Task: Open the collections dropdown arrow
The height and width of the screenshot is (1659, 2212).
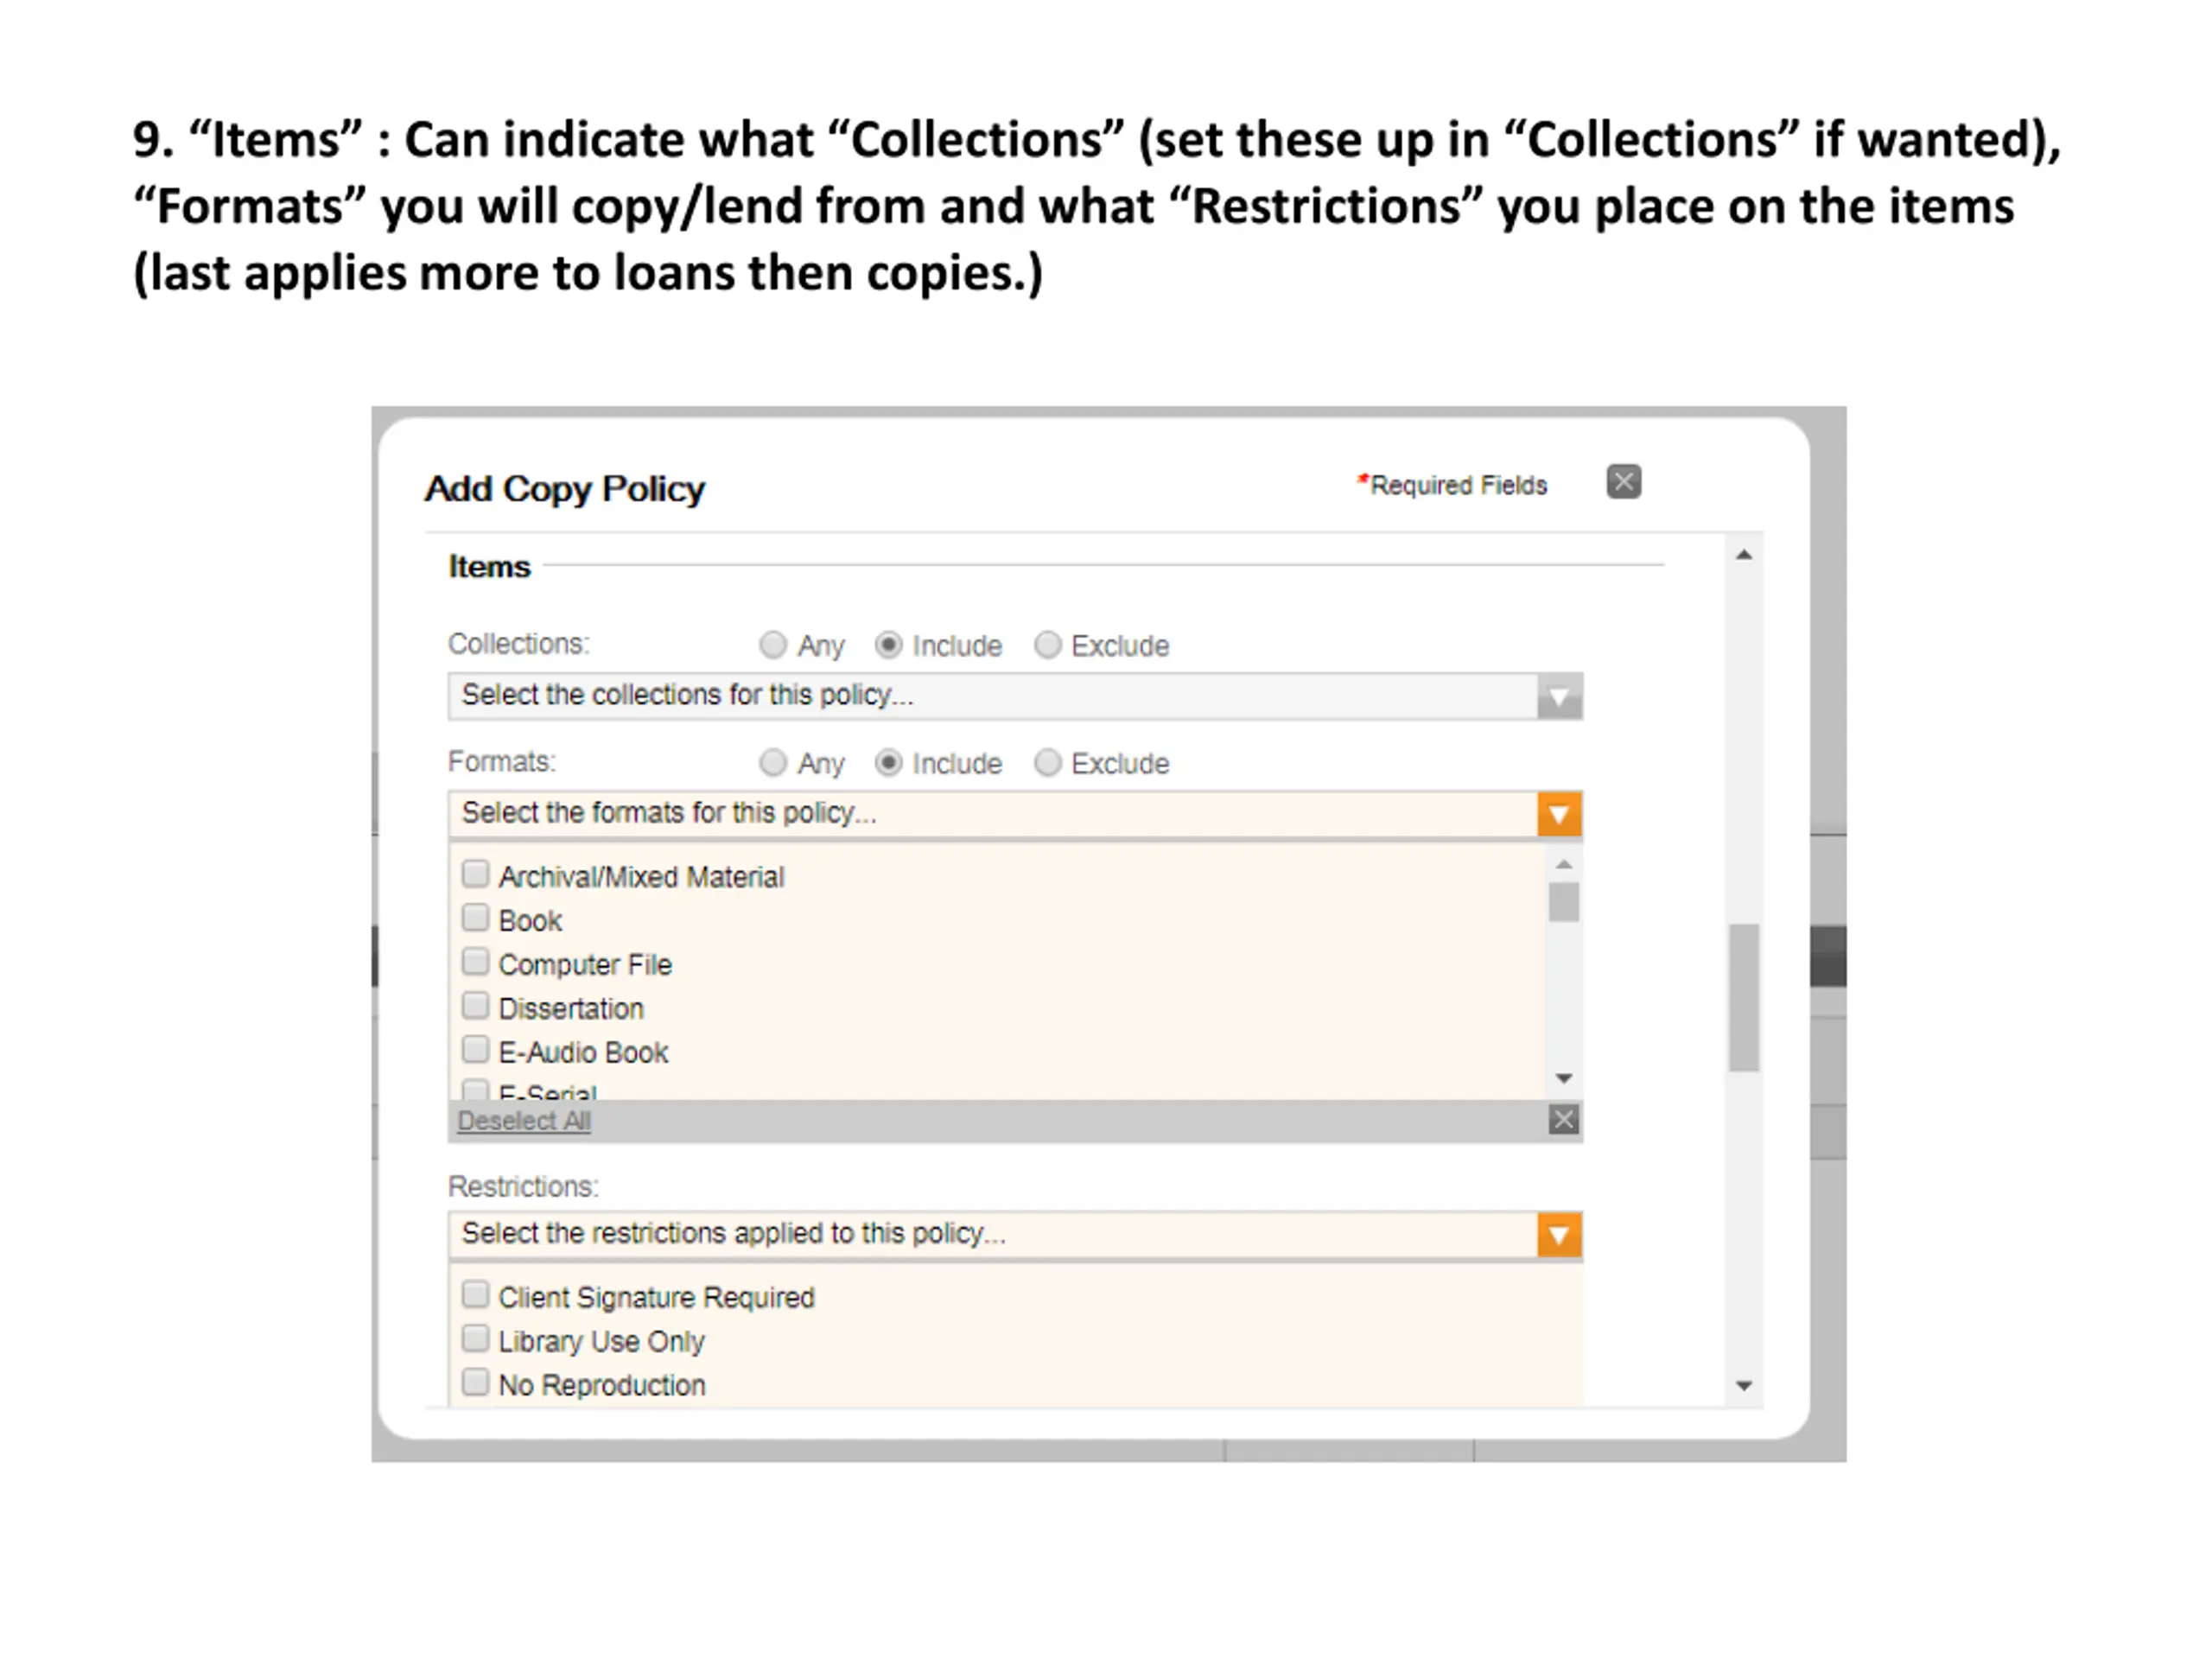Action: (1559, 697)
